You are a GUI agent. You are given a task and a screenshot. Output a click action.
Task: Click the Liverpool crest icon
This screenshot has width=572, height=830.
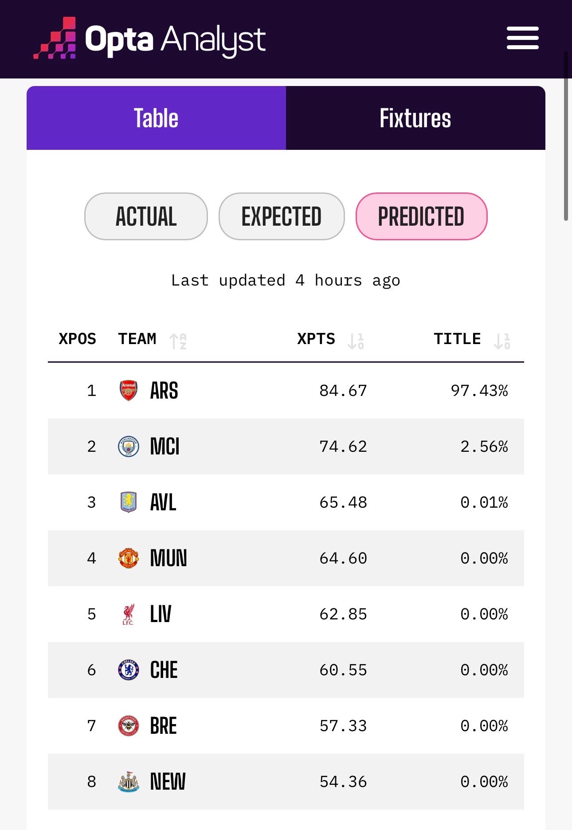(x=129, y=614)
